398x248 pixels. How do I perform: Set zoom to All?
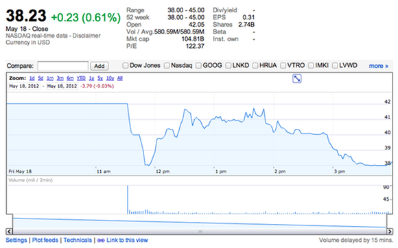click(x=120, y=78)
